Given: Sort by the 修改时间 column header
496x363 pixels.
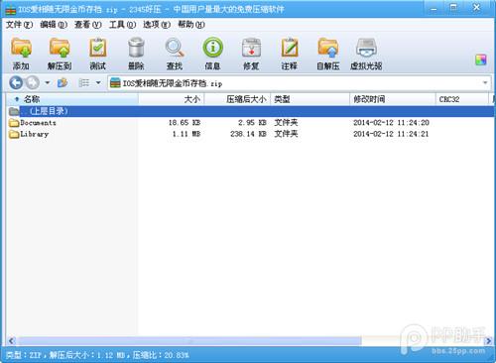Looking at the screenshot, I should 393,99.
